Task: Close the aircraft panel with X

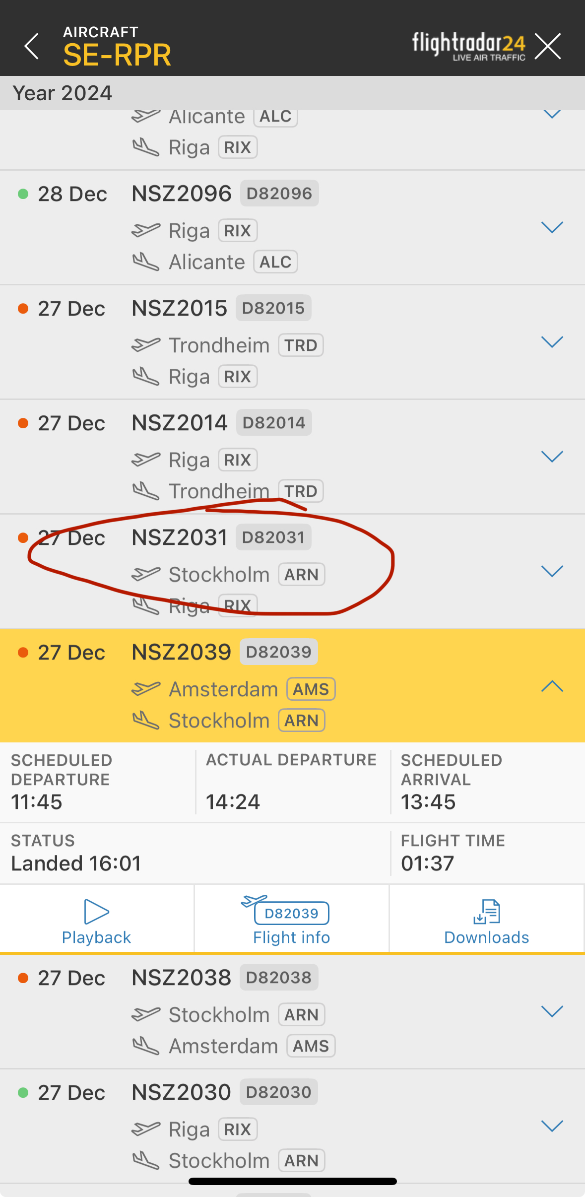Action: click(x=548, y=46)
